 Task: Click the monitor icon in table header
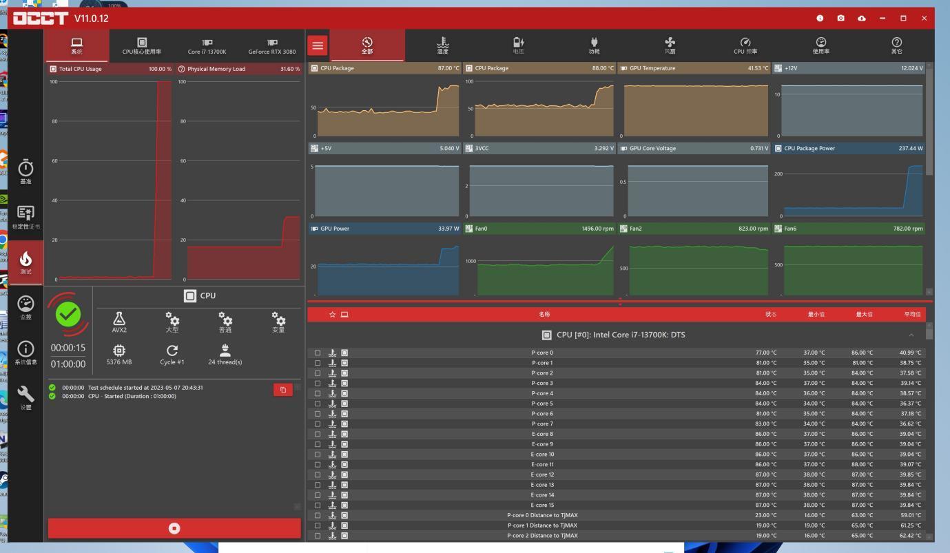tap(344, 315)
